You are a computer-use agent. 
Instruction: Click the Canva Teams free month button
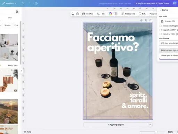click(x=152, y=3)
